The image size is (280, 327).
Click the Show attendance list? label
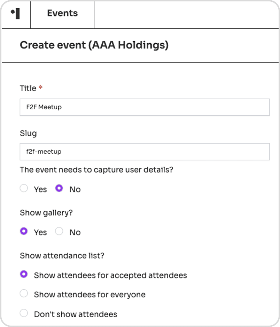click(x=62, y=256)
